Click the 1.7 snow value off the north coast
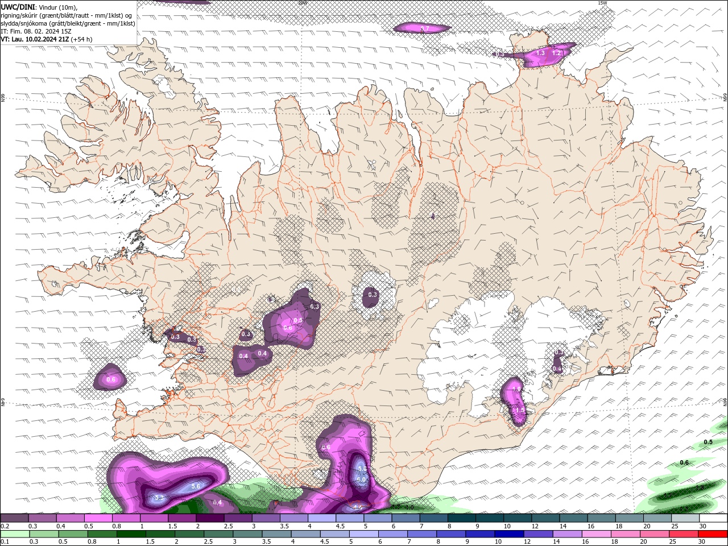Screen dimensions: 728x546 click(424, 28)
